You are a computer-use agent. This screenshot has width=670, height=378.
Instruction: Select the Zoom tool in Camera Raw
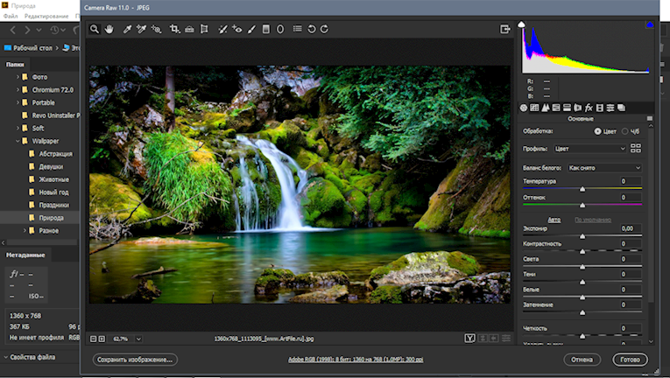95,29
